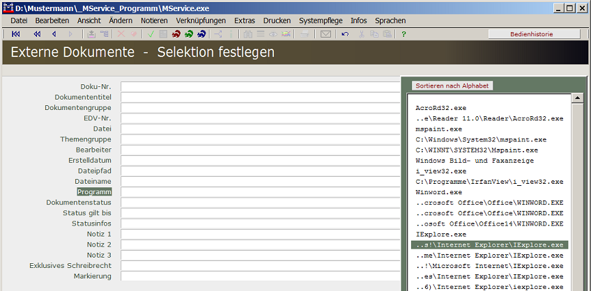This screenshot has width=591, height=291.
Task: Open the Extras menu
Action: click(244, 21)
